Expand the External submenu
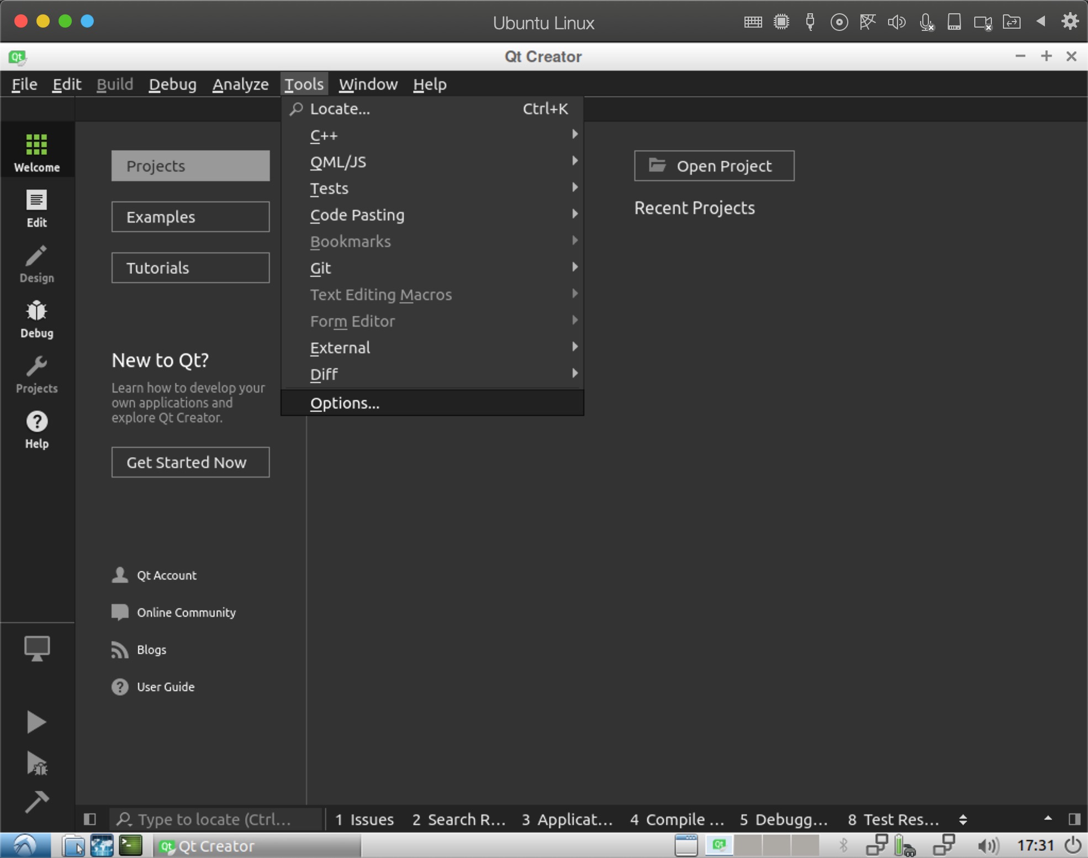This screenshot has width=1088, height=858. click(432, 348)
